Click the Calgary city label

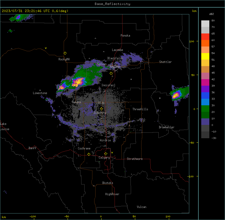104,158
